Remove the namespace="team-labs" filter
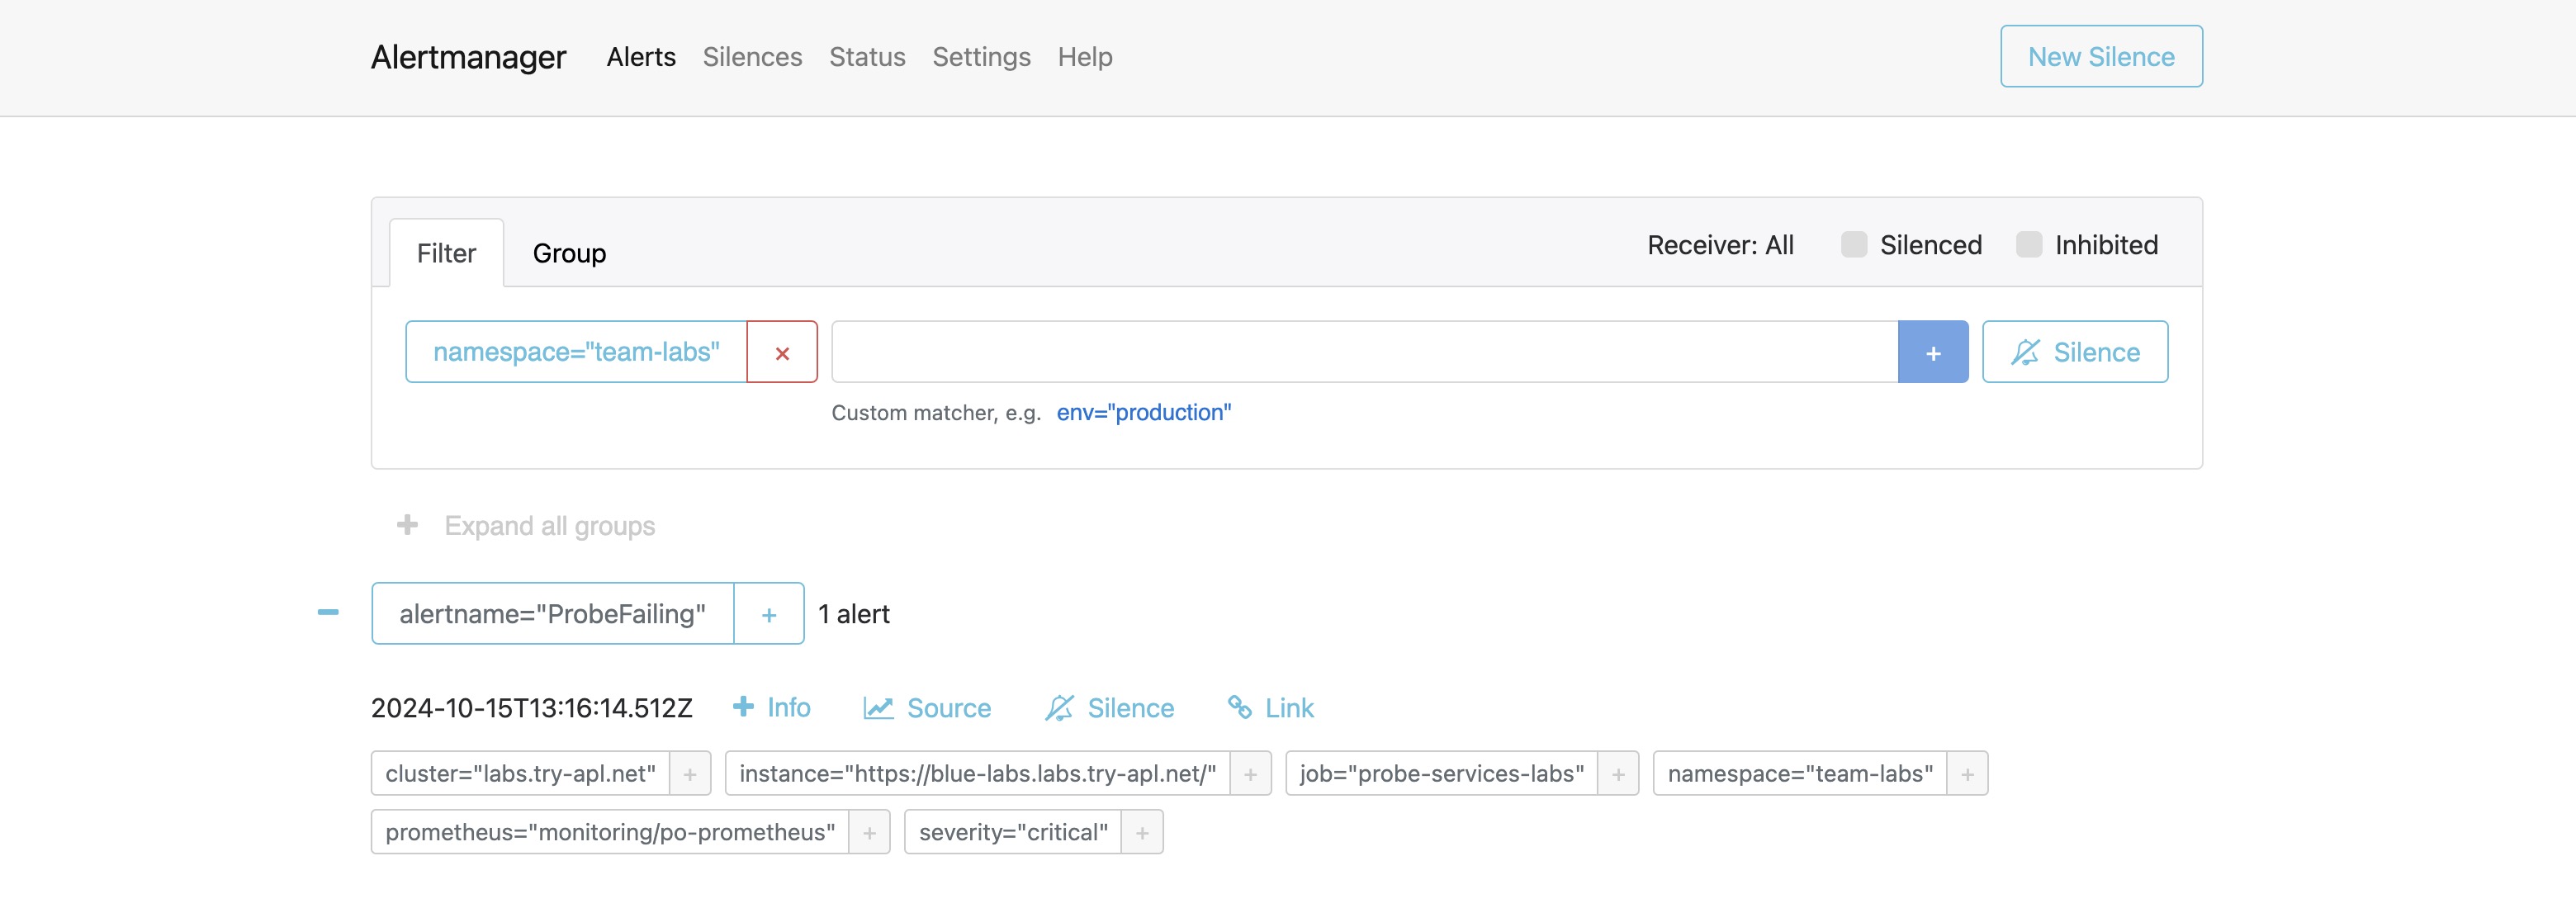Screen dimensions: 2576x908 click(782, 352)
